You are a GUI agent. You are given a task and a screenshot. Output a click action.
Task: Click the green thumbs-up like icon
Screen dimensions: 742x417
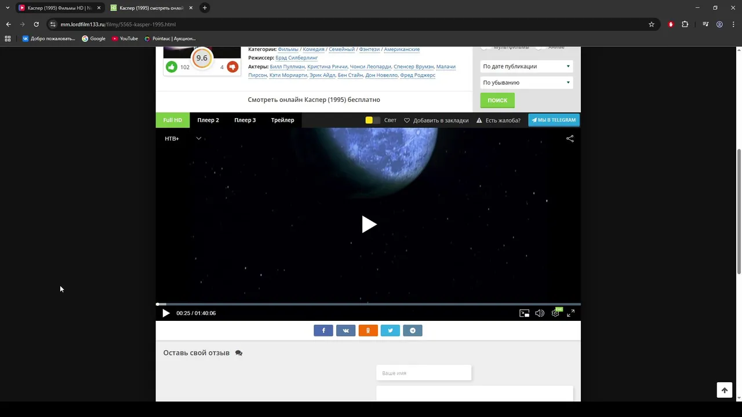point(172,67)
